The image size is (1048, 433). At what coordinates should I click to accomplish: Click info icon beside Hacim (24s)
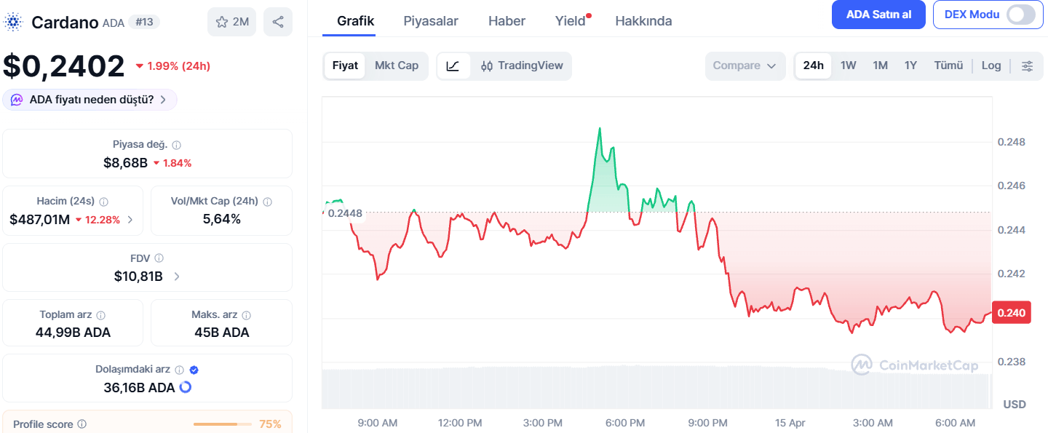(x=104, y=202)
